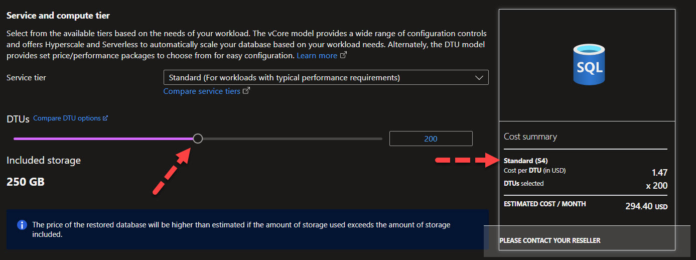Click the PLEASE CONTACT YOUR RESELLER banner

point(550,240)
